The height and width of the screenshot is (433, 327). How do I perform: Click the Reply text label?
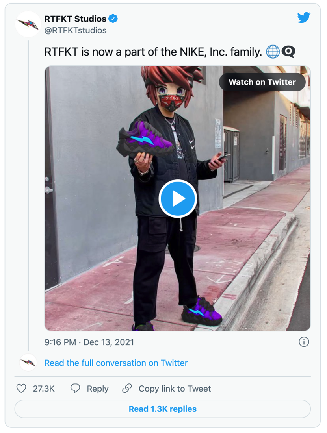click(98, 389)
